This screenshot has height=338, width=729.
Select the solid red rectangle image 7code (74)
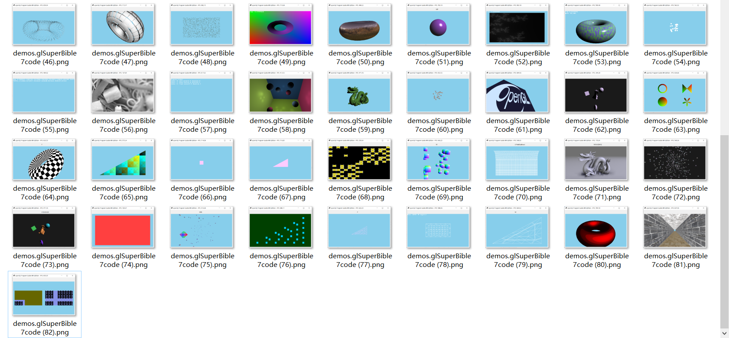click(x=123, y=230)
